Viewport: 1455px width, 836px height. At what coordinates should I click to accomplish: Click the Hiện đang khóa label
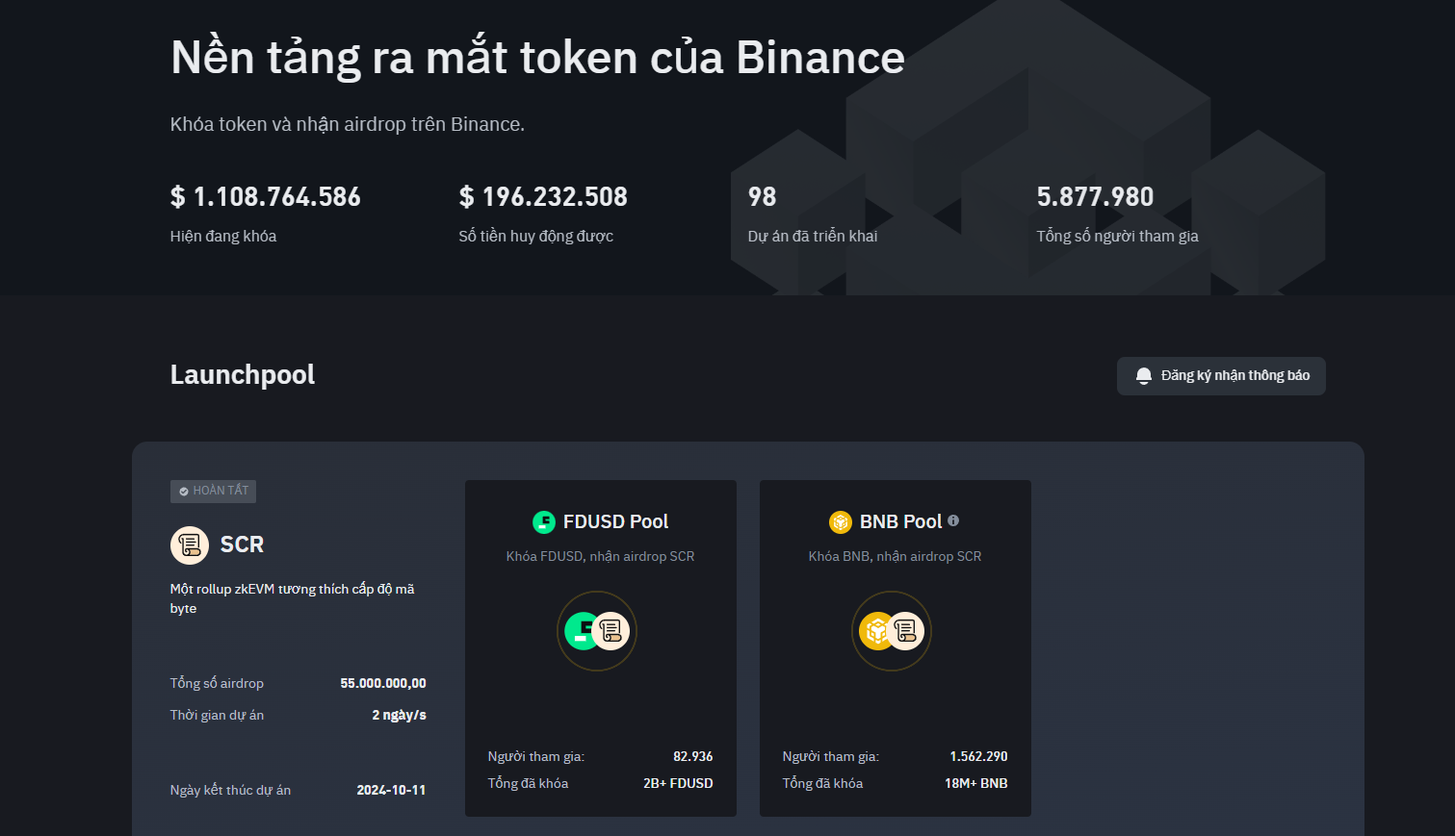click(x=223, y=236)
